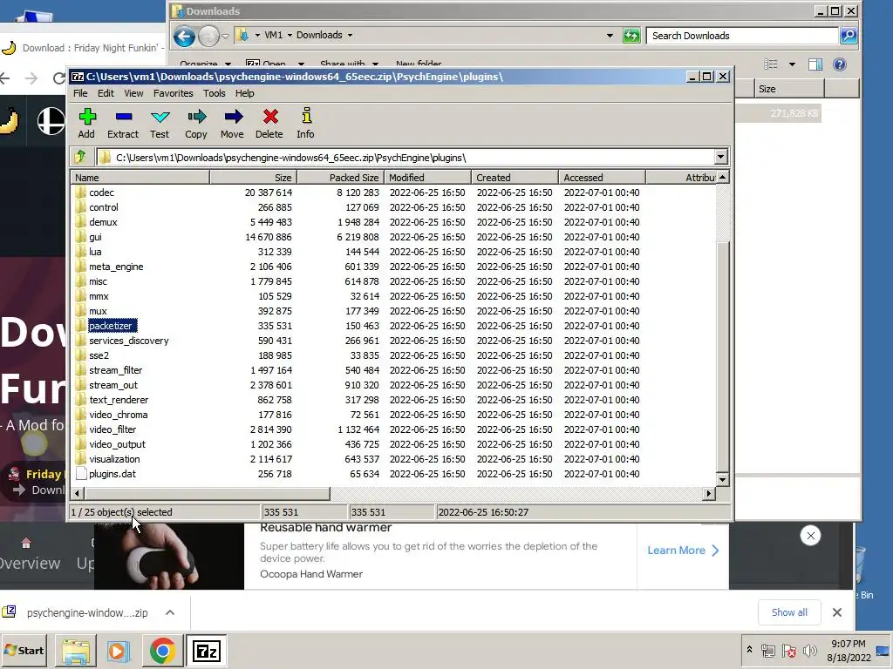The width and height of the screenshot is (893, 669).
Task: Click the Start button
Action: tap(24, 650)
